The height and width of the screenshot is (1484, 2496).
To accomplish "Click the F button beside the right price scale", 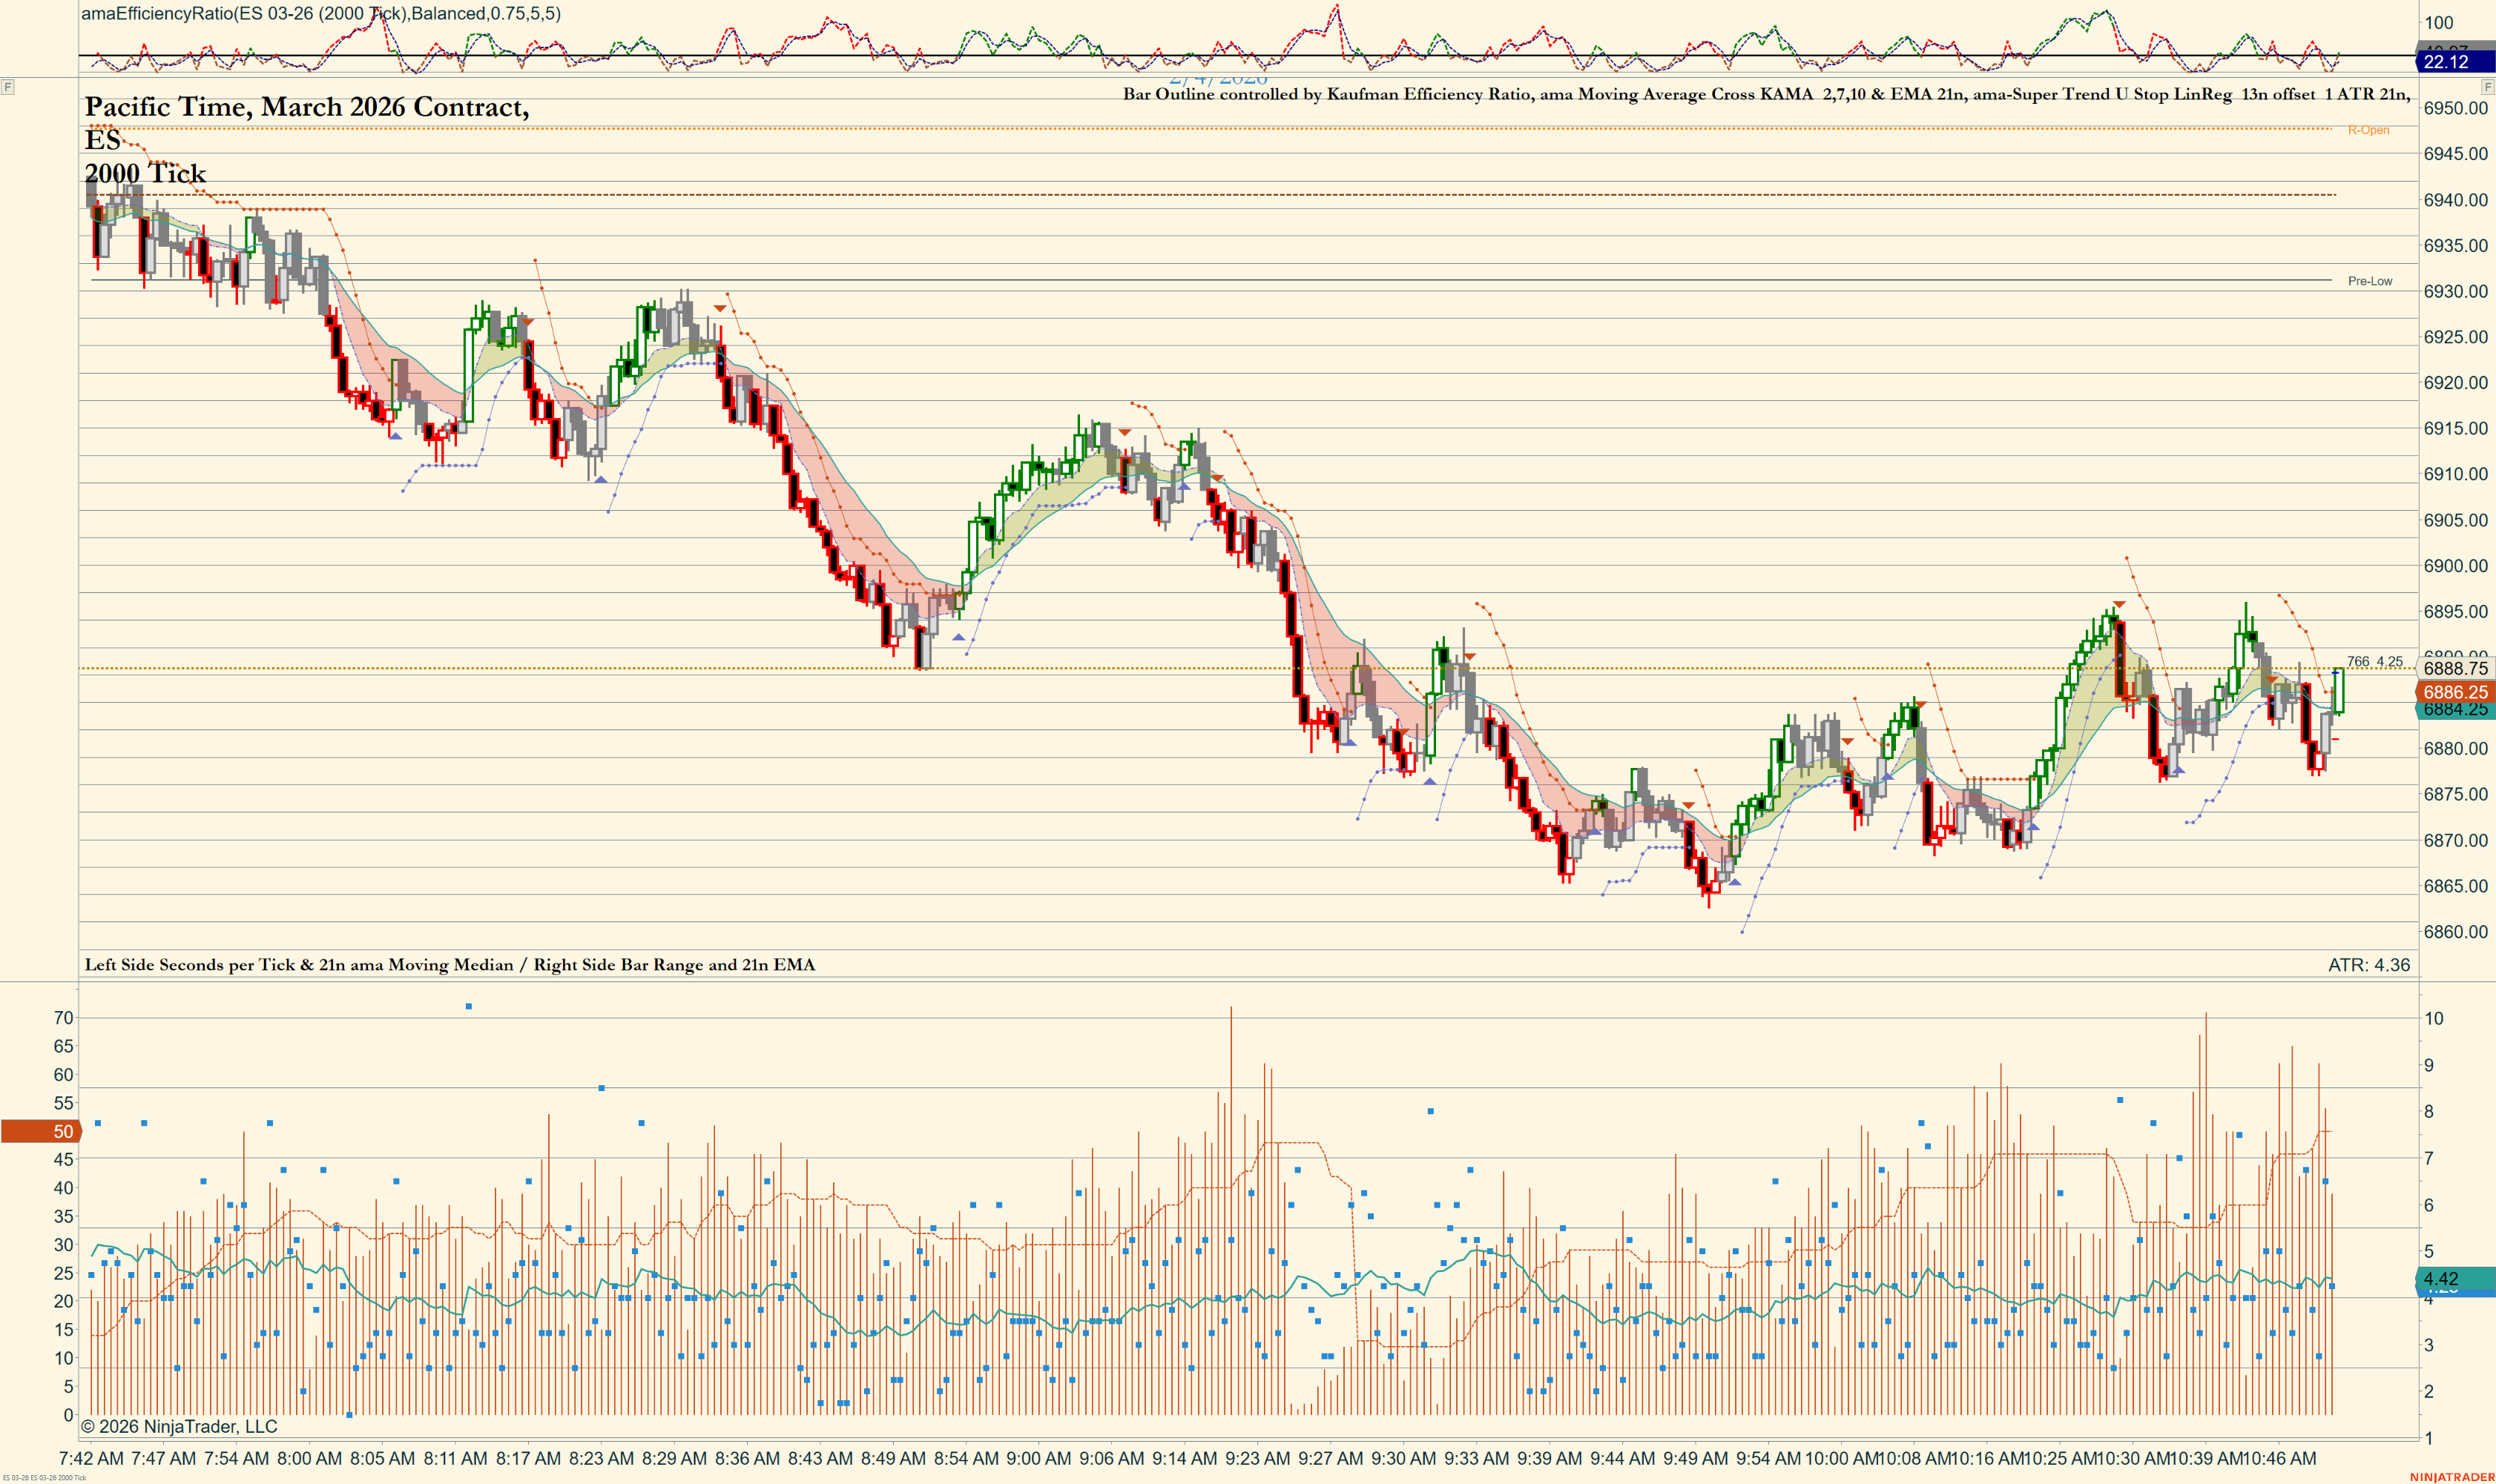I will (2488, 87).
